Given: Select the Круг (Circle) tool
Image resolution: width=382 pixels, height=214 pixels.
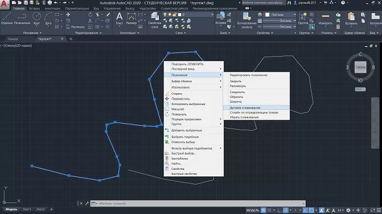Looking at the screenshot, I should pos(37,18).
